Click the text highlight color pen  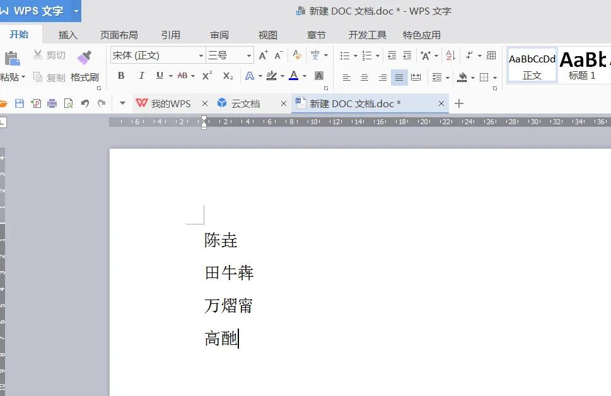coord(272,76)
